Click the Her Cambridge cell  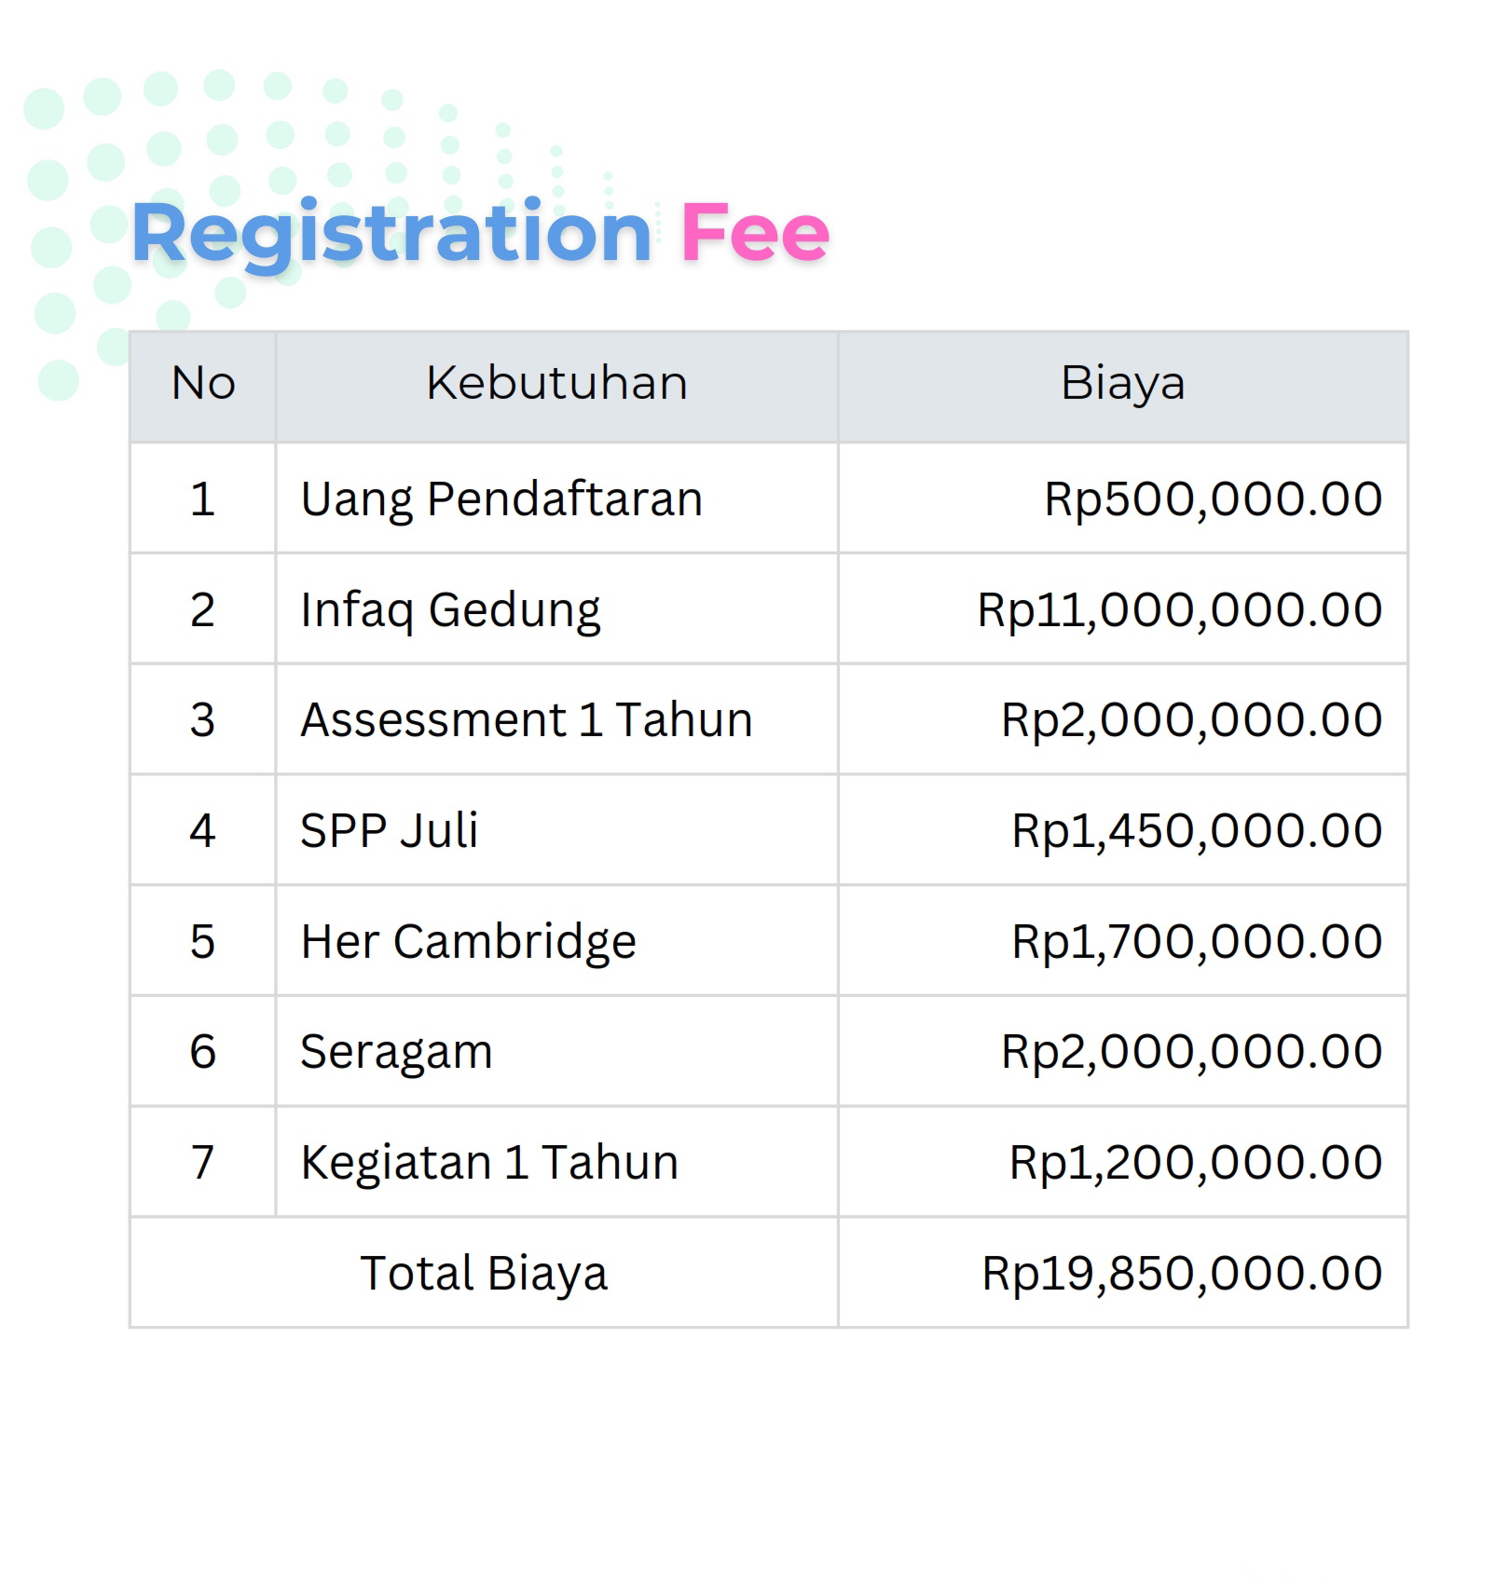pyautogui.click(x=468, y=941)
